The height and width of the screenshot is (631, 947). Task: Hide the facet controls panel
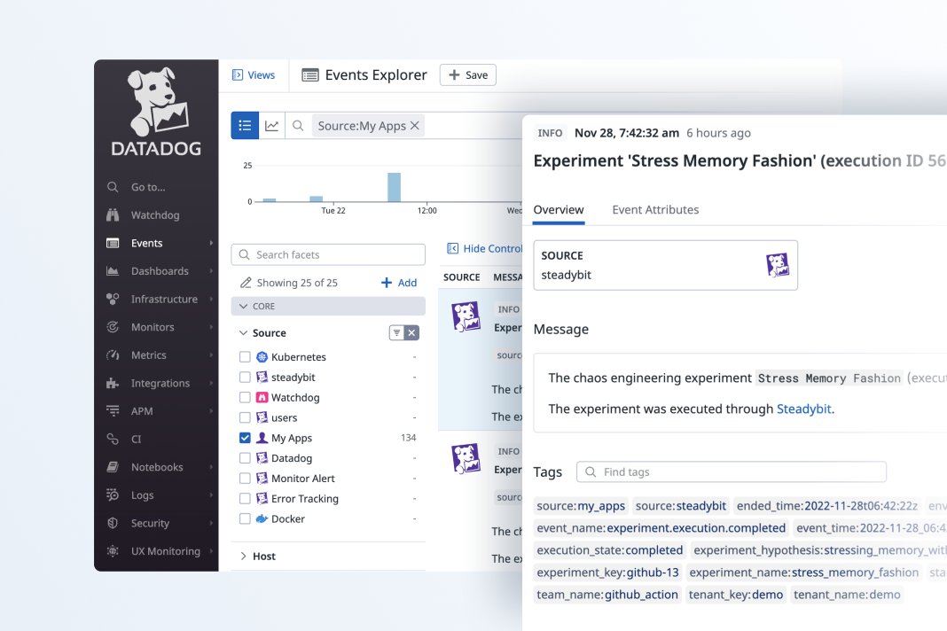pyautogui.click(x=485, y=248)
